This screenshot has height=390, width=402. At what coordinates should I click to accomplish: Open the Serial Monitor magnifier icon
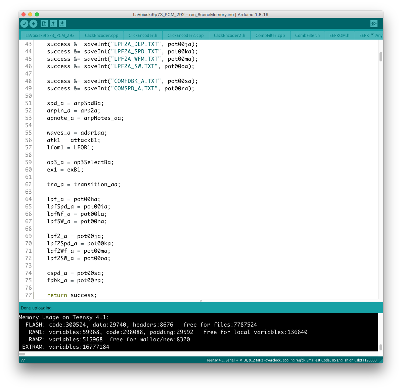[x=374, y=23]
